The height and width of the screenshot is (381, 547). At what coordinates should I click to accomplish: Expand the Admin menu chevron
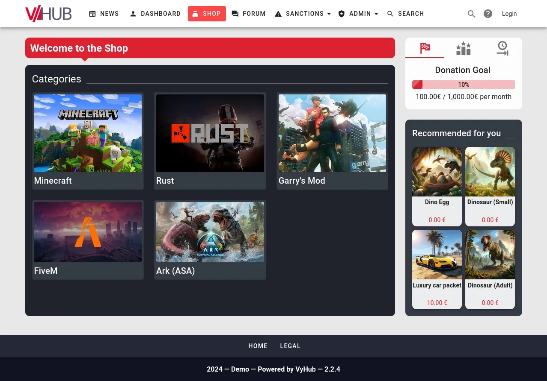click(376, 14)
